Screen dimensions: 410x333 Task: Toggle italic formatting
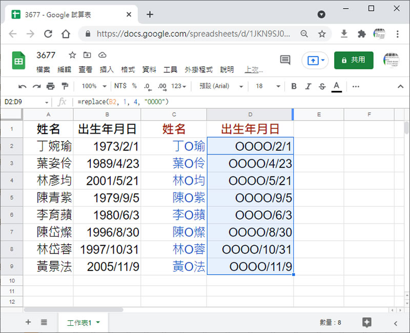[x=308, y=86]
